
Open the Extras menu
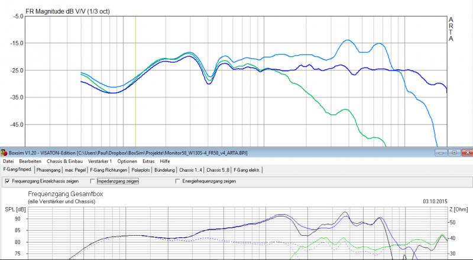point(148,162)
